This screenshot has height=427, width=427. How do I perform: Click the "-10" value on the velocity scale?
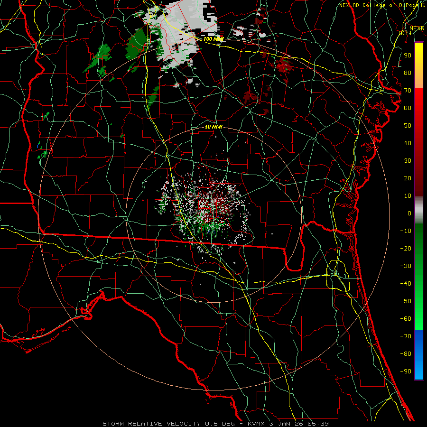[x=406, y=231]
